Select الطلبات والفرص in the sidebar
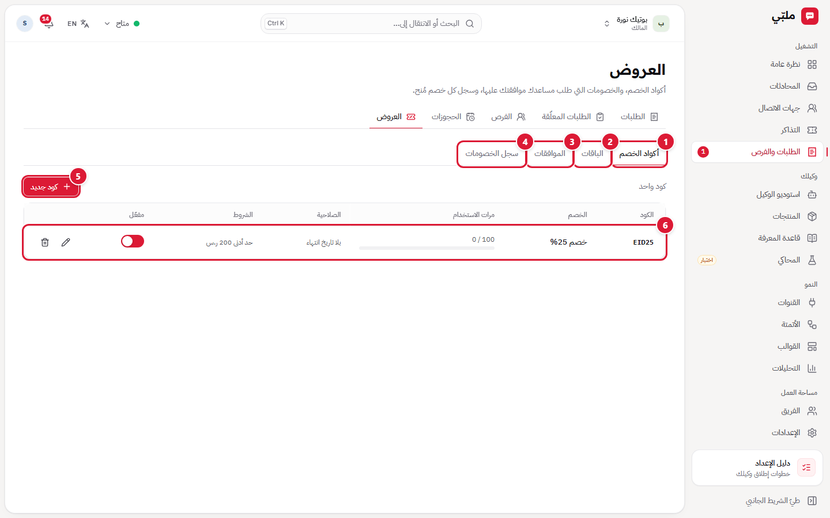This screenshot has height=518, width=830. [757, 152]
